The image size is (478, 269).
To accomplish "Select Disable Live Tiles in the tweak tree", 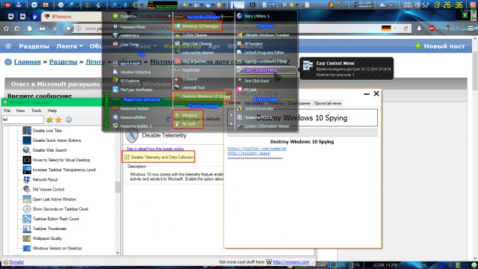I will click(x=47, y=131).
